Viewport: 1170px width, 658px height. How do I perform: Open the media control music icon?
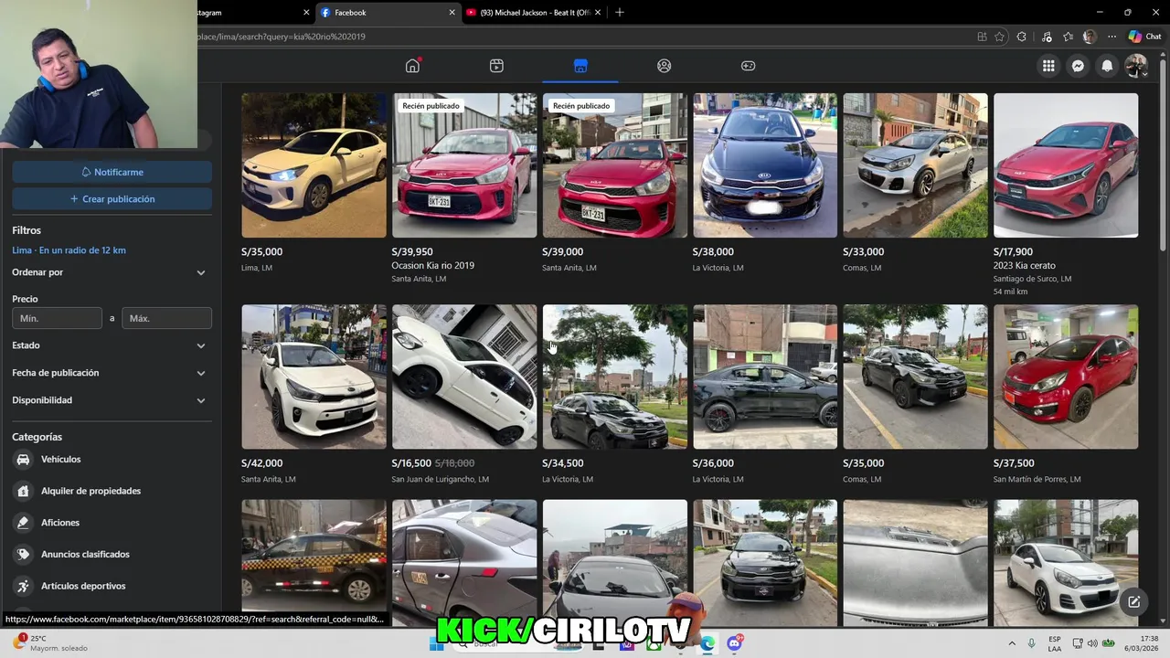click(x=1047, y=37)
